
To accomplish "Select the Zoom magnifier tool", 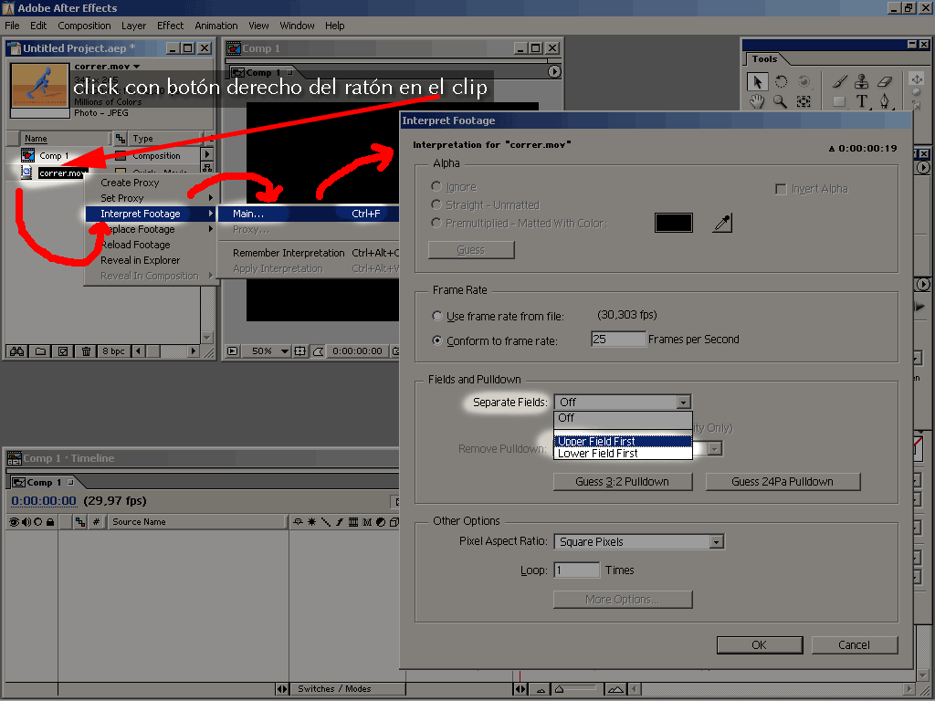I will (x=781, y=101).
